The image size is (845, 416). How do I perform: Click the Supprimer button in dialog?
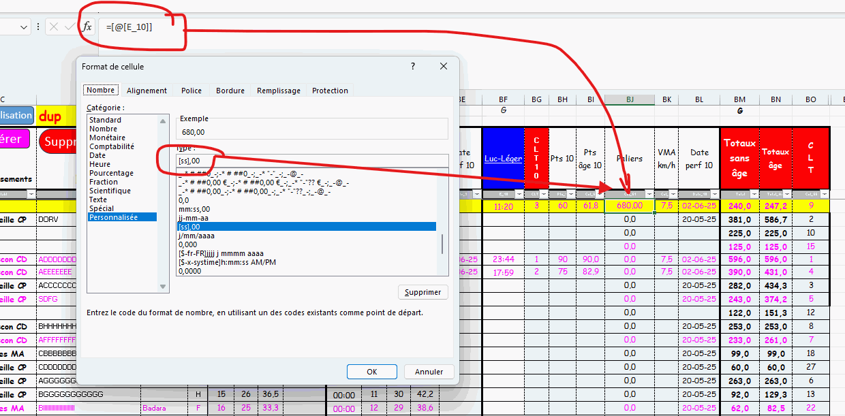pos(422,292)
